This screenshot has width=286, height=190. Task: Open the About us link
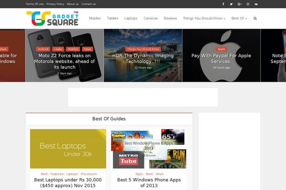[72, 4]
